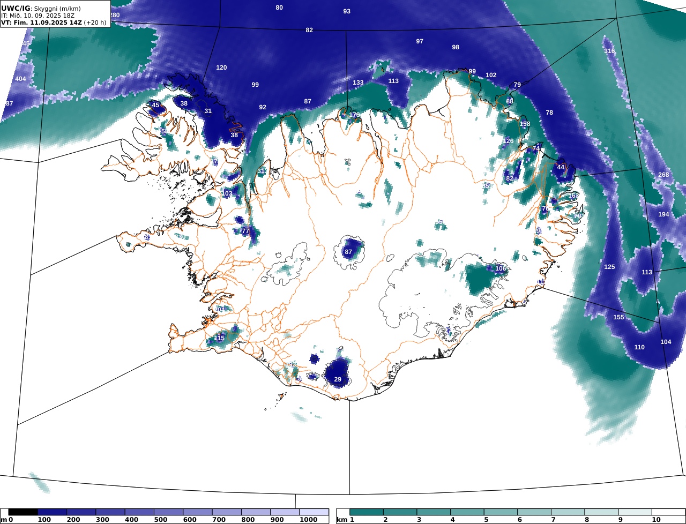Click the value 268 on eastern edge
The width and height of the screenshot is (686, 524).
point(663,175)
